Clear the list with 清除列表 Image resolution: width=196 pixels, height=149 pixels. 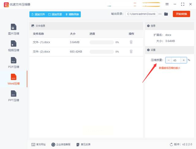click(72, 14)
